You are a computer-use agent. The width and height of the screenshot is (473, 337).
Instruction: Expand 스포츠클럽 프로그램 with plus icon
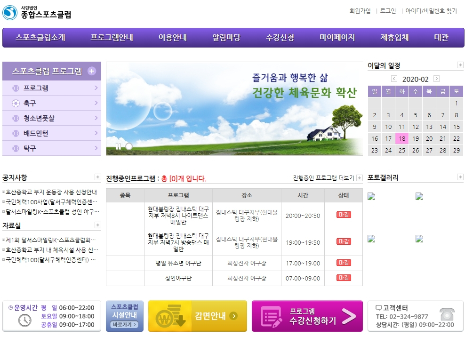(92, 71)
